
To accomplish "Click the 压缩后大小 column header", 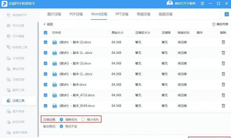I will 143,33.
